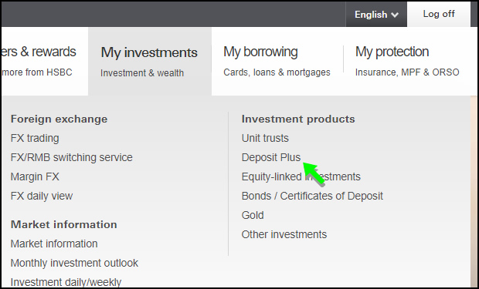Choose Unit trusts under Investment products

pyautogui.click(x=265, y=138)
